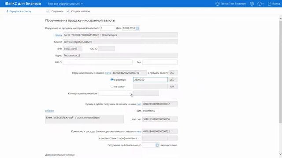This screenshot has height=158, width=282.
Task: Open the calendar icon next to Дата field
Action: tap(137, 28)
